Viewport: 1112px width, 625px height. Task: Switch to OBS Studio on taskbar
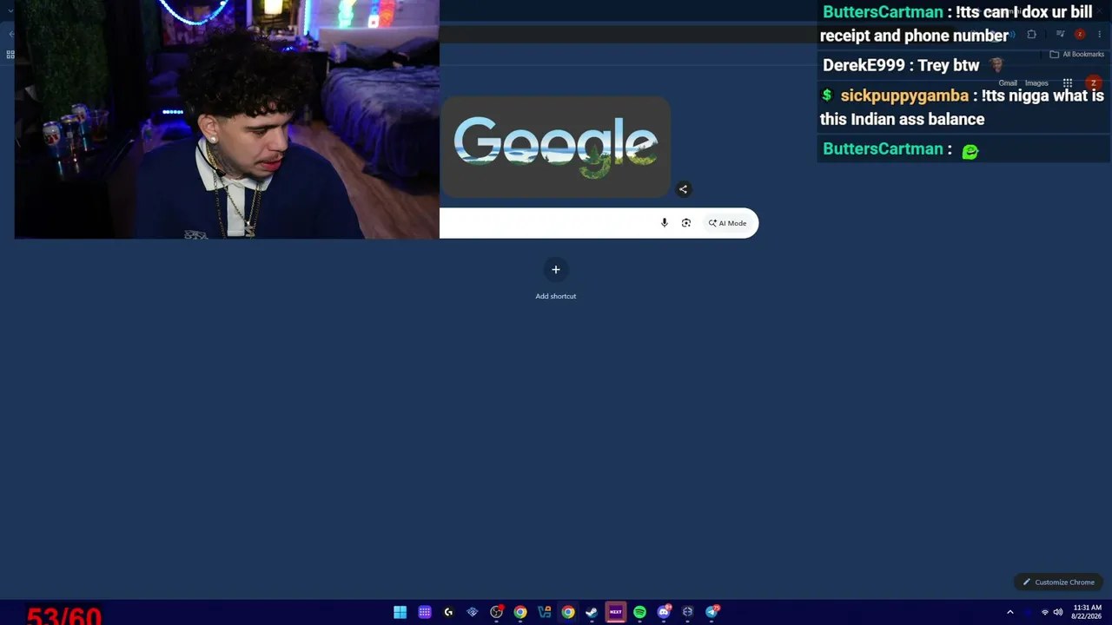click(x=496, y=612)
